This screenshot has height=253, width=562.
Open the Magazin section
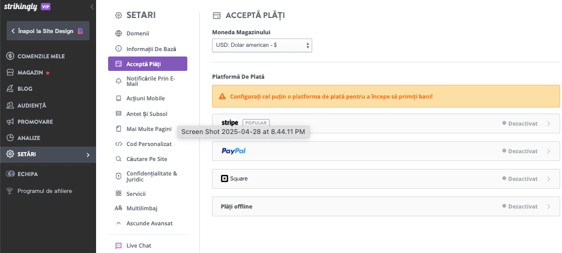(30, 72)
